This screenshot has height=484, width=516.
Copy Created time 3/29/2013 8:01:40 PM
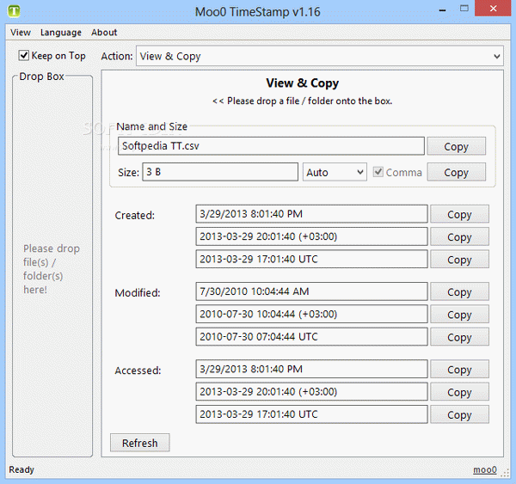pyautogui.click(x=459, y=214)
